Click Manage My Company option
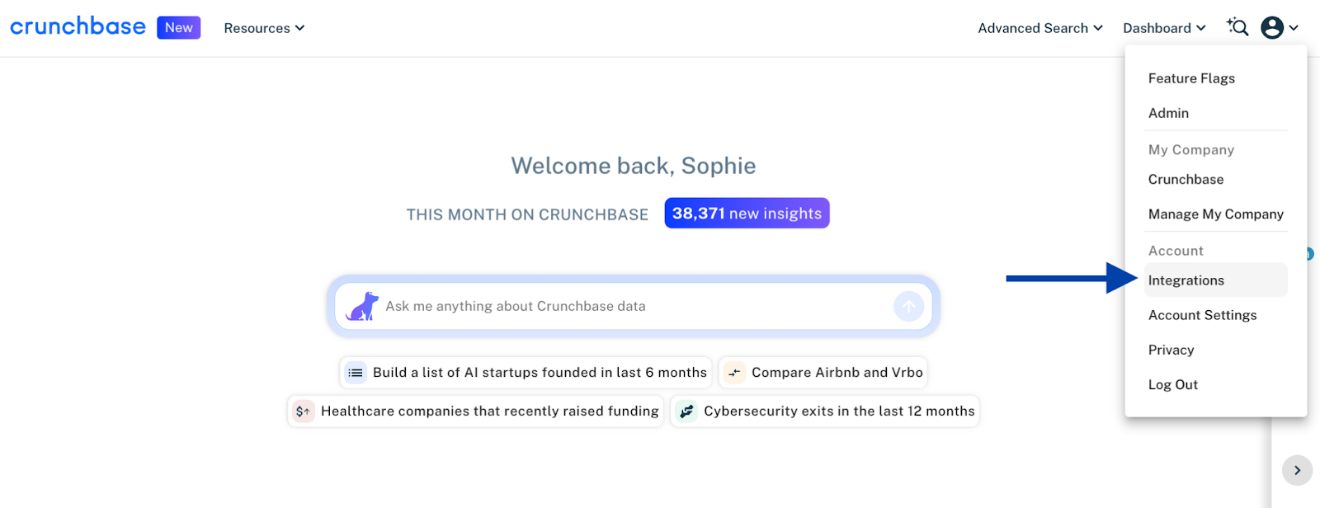Viewport: 1320px width, 508px height. (1215, 214)
